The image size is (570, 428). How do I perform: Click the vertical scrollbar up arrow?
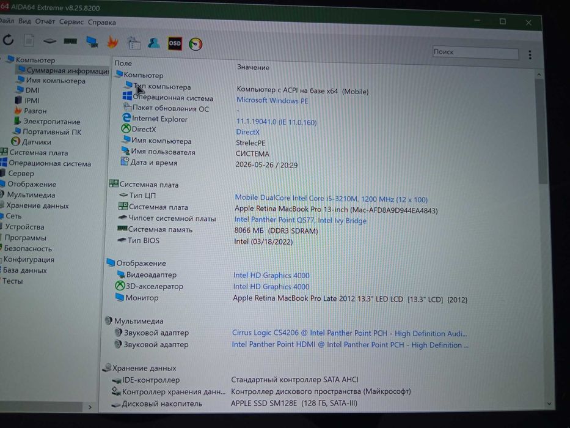coord(539,75)
